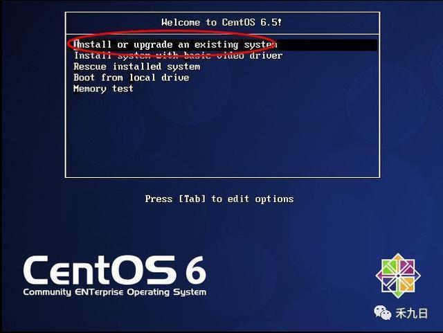
Task: Select Install or upgrade an existing system
Action: click(x=223, y=45)
